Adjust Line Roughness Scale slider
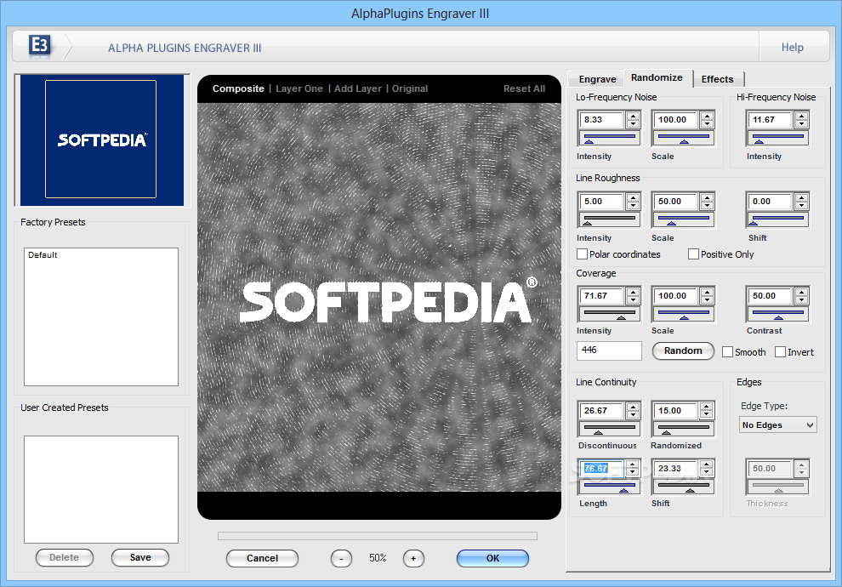This screenshot has width=842, height=587. (684, 219)
